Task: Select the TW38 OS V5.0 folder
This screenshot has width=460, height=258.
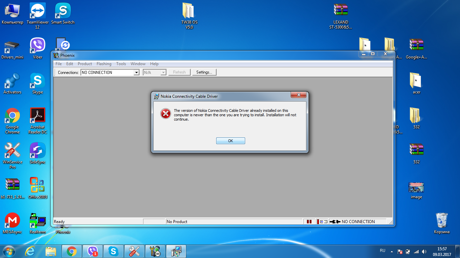Action: pos(189,16)
